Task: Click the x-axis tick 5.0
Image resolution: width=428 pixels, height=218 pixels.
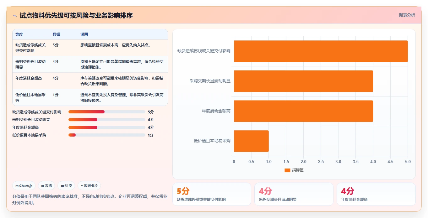Action: (x=408, y=162)
